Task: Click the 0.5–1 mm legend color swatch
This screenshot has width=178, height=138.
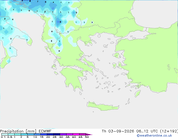Action: [x=11, y=134]
